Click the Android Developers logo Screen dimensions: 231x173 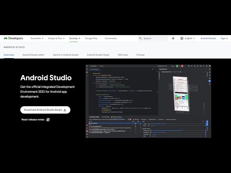pos(13,38)
